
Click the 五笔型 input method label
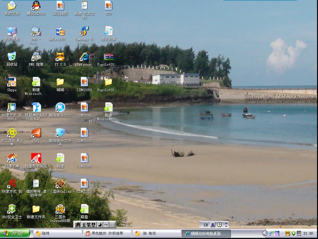89,225
